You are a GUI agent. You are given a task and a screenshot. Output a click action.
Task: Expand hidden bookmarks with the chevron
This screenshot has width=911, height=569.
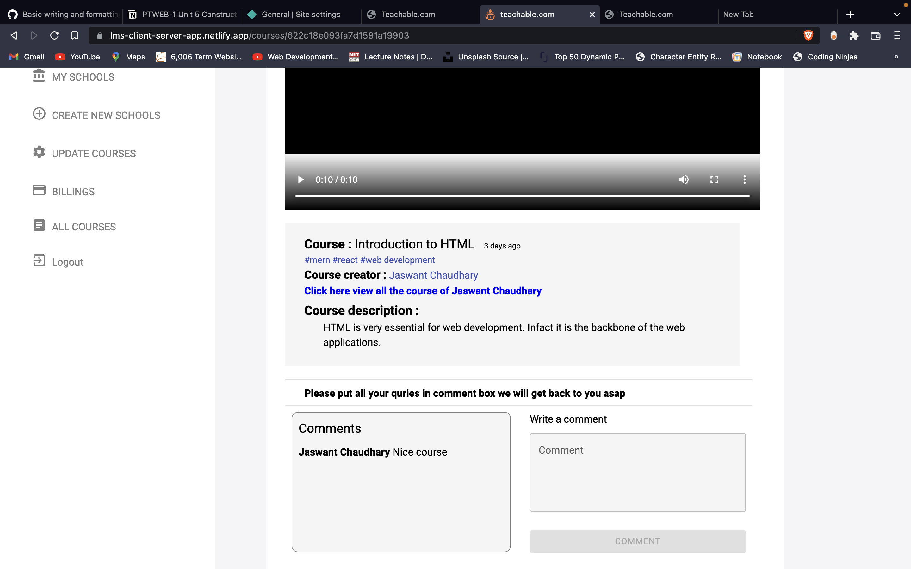896,57
